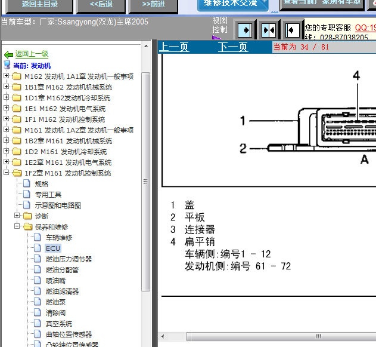Image resolution: width=376 pixels, height=347 pixels.
Task: Click the 示意图和电路图 document icon
Action: [27, 205]
